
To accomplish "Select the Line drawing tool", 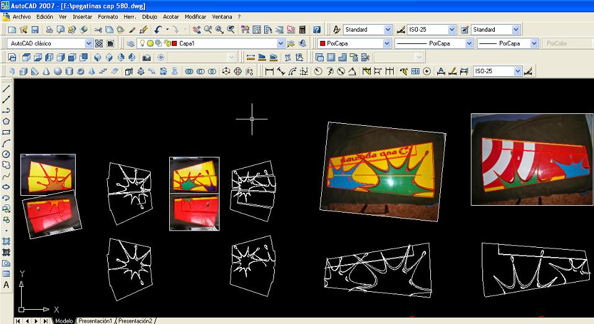I will (x=6, y=89).
